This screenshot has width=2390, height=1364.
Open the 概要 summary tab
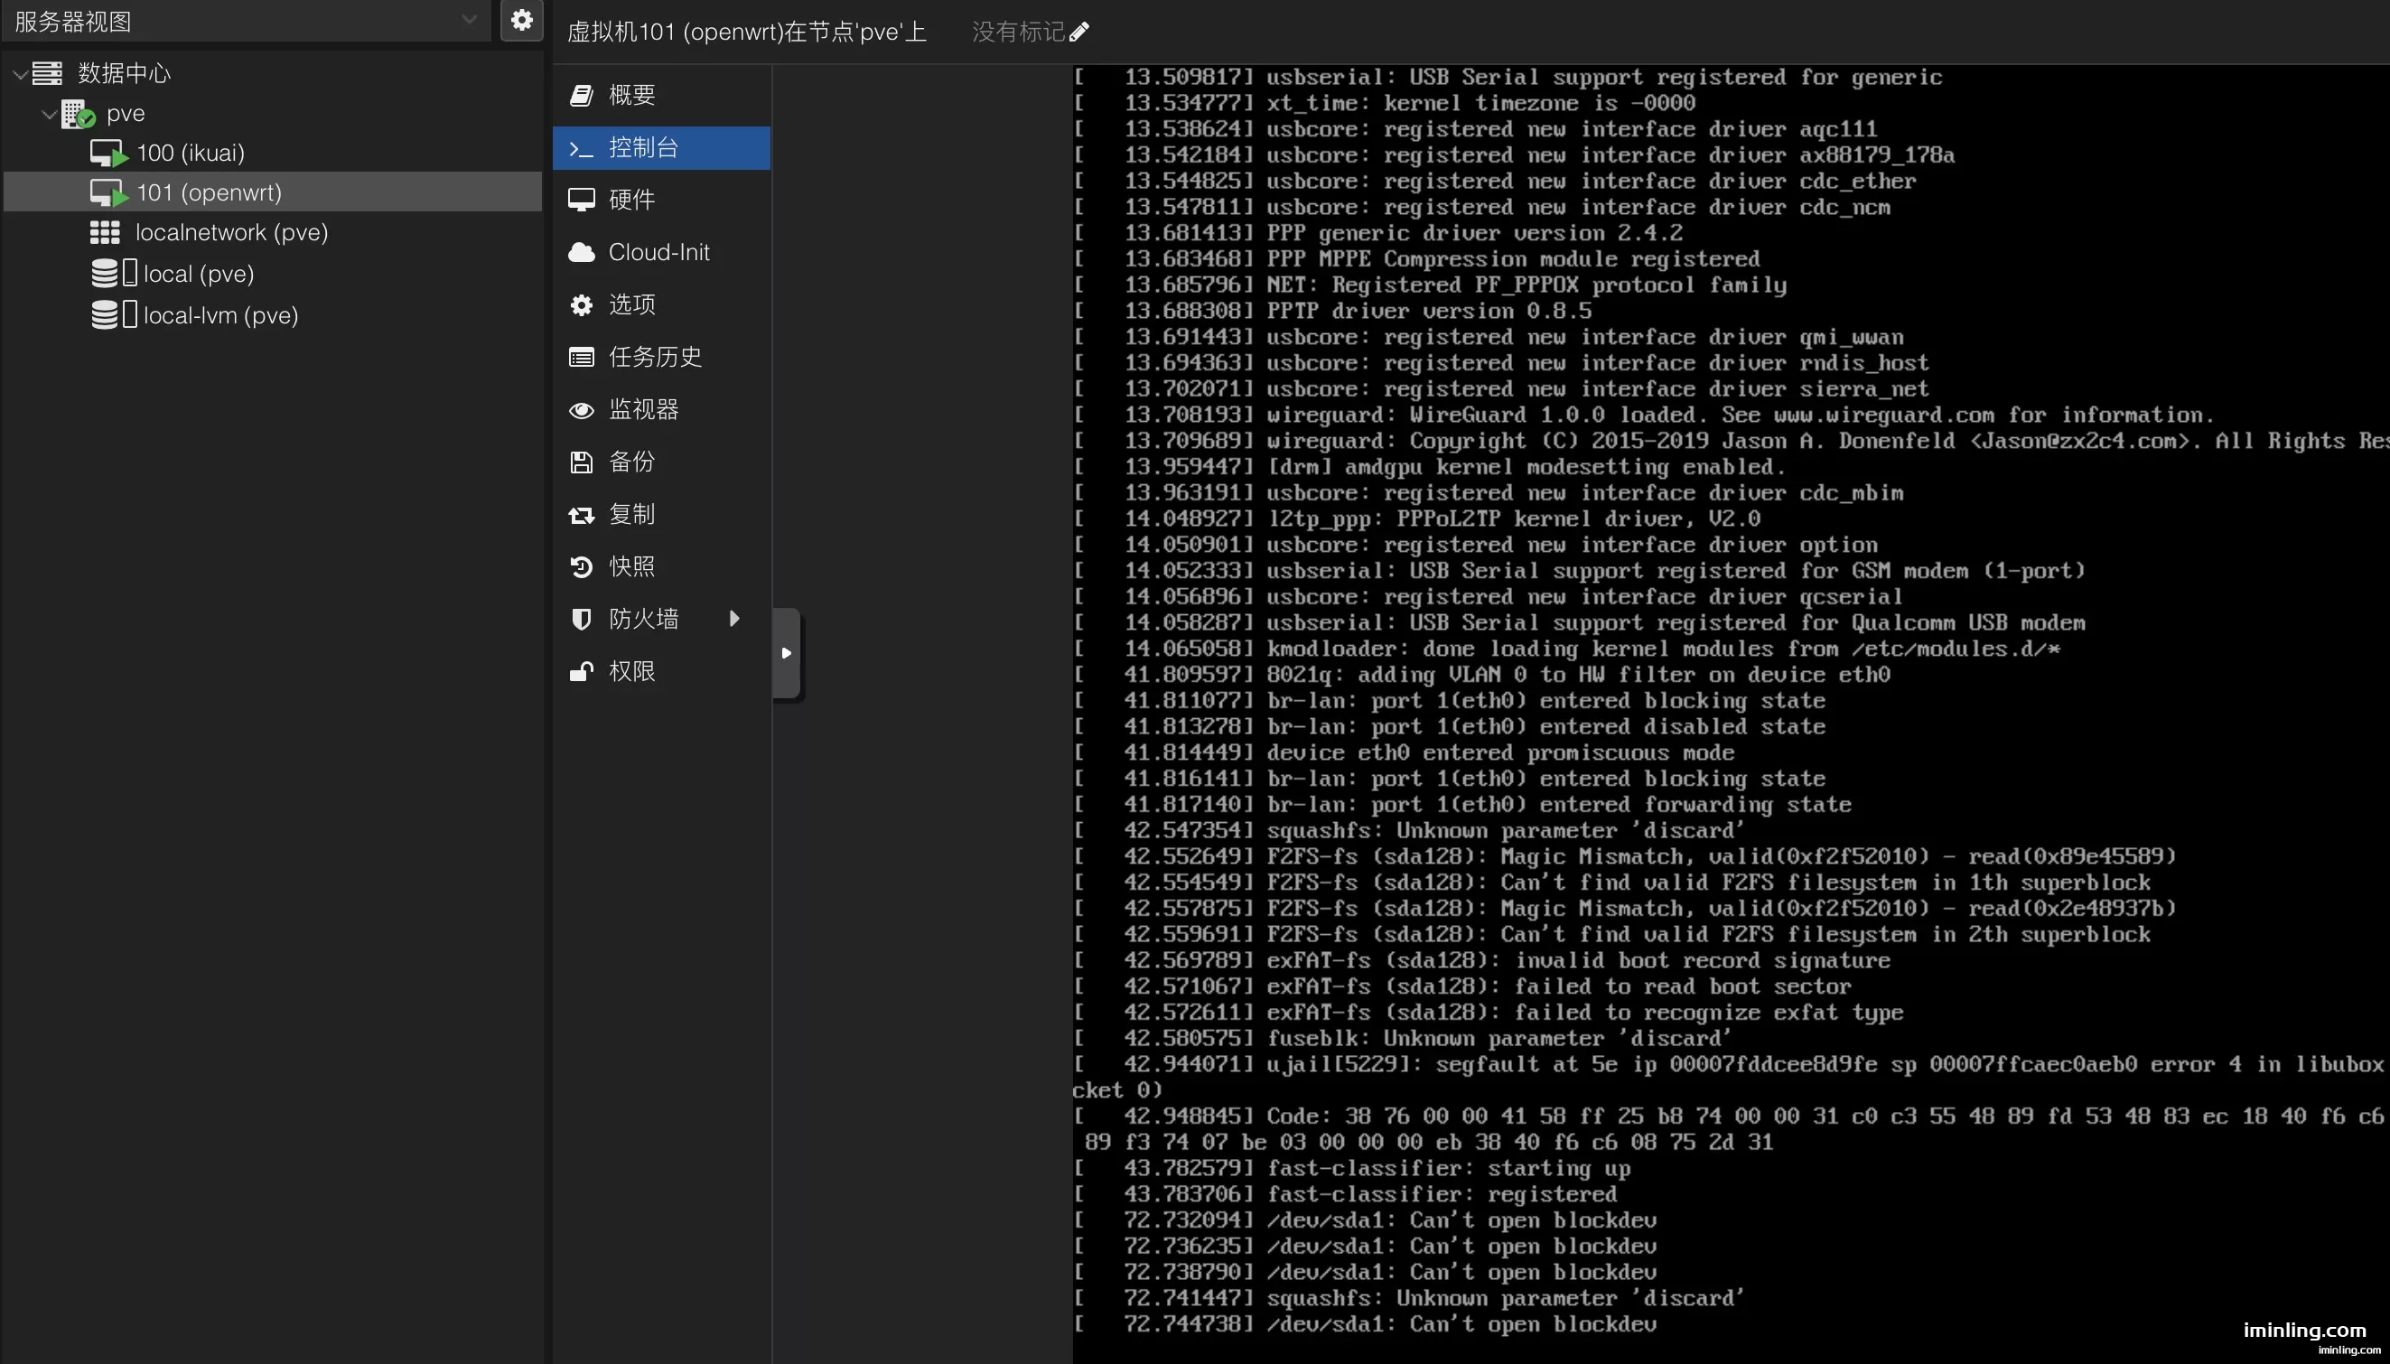(x=661, y=95)
